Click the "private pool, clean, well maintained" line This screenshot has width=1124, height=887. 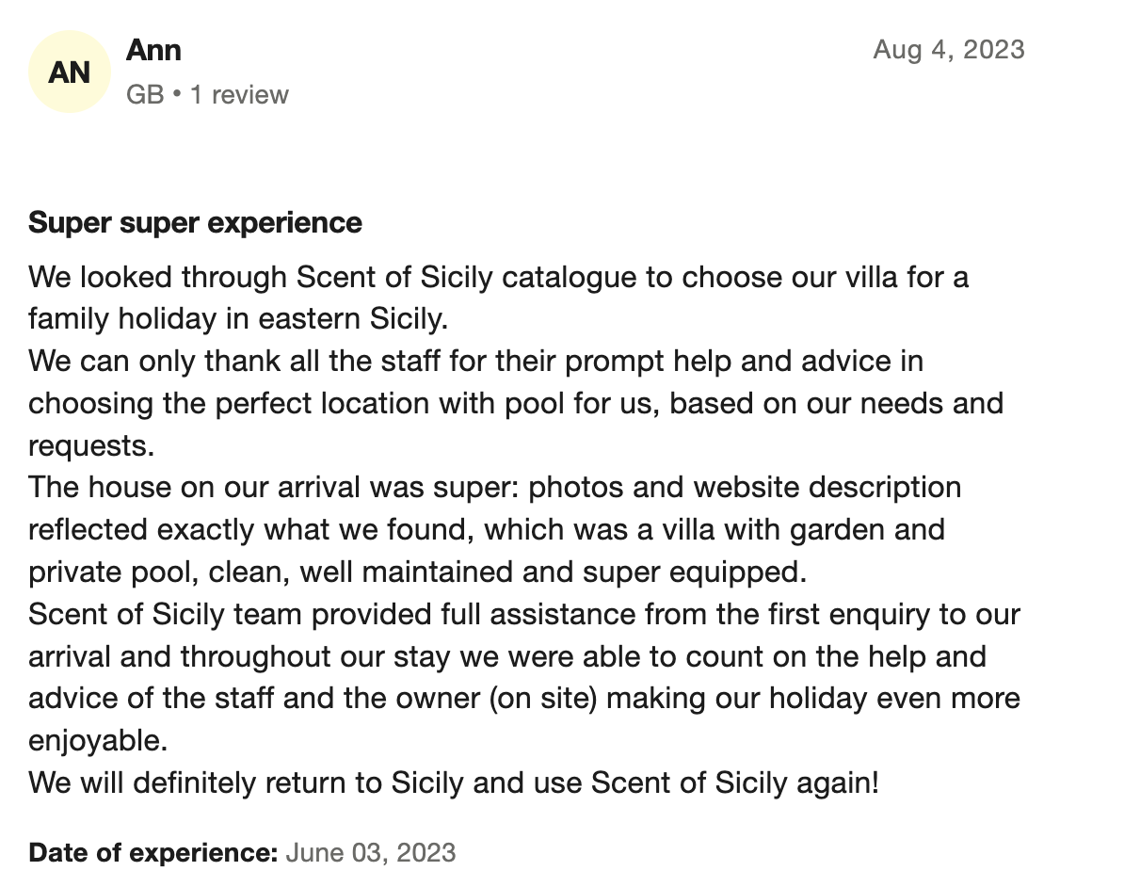(x=418, y=572)
